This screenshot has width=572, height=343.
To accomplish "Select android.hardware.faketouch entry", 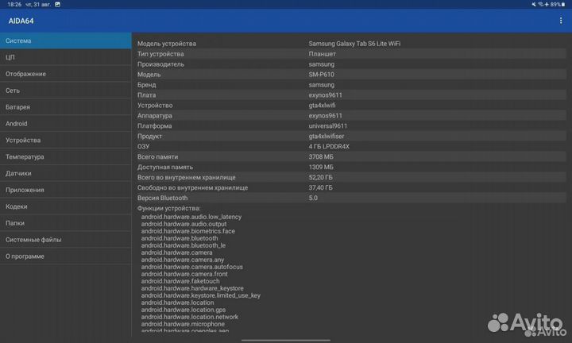I will [180, 281].
